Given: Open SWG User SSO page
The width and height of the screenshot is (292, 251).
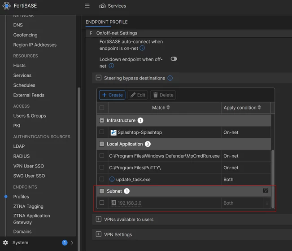Looking at the screenshot, I should click(29, 176).
